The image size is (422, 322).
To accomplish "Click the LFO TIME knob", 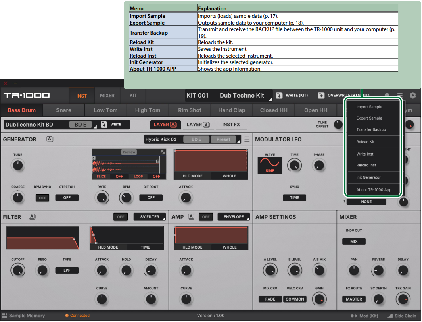I will point(294,165).
